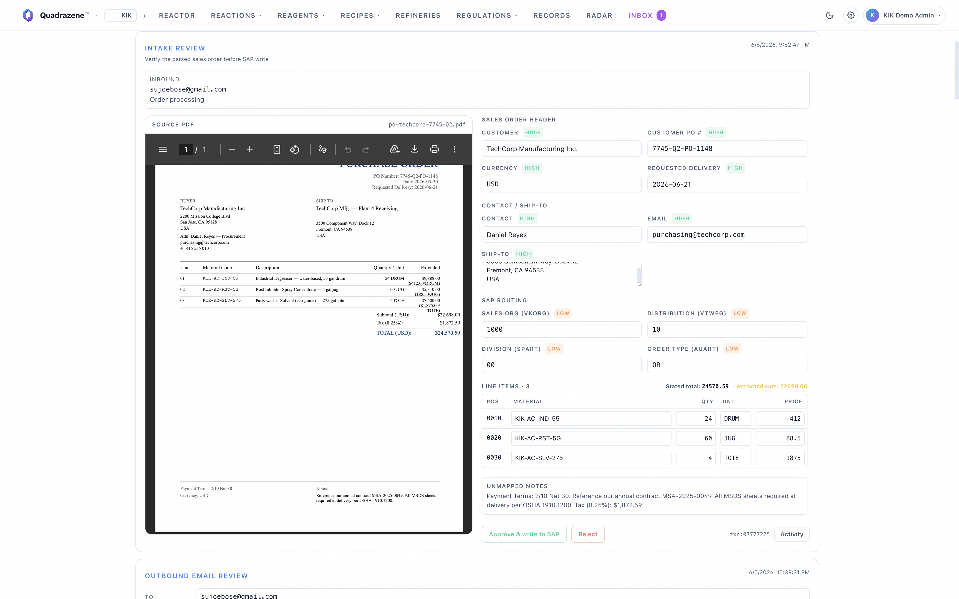959x599 pixels.
Task: Click the Reject button
Action: [588, 534]
